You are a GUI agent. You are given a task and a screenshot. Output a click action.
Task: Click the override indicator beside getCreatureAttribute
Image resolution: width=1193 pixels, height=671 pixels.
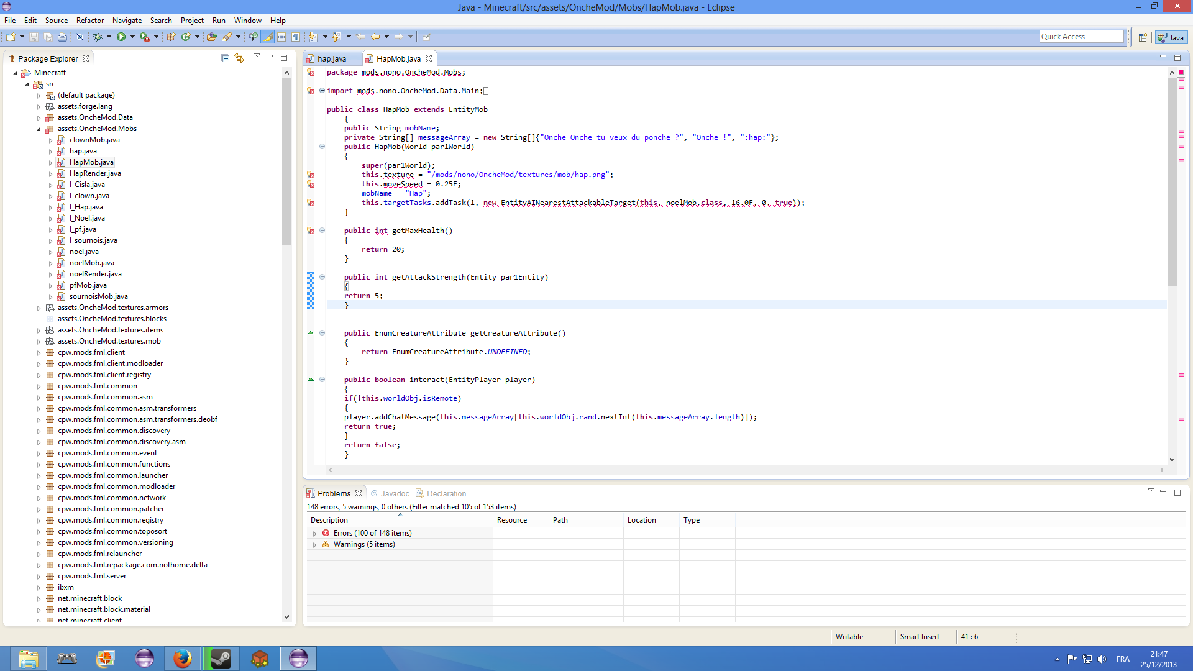coord(311,333)
